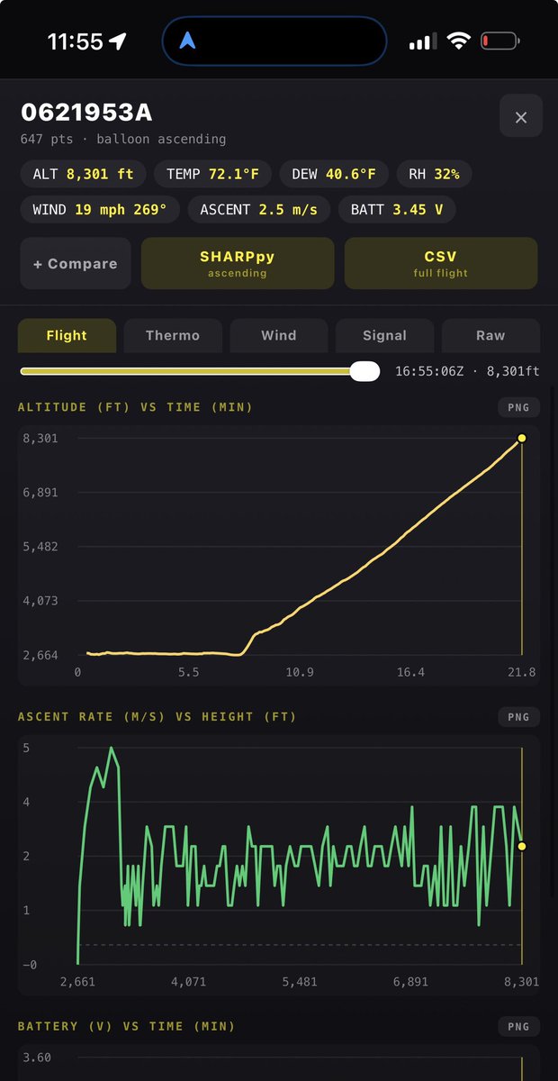Image resolution: width=558 pixels, height=1081 pixels.
Task: Click the time slider handle
Action: [364, 371]
